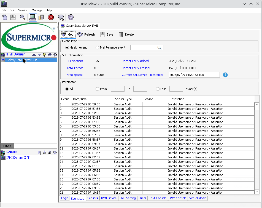Image resolution: width=262 pixels, height=208 pixels.
Task: Click the IPMI Domain network icon in left panel
Action: [3, 55]
